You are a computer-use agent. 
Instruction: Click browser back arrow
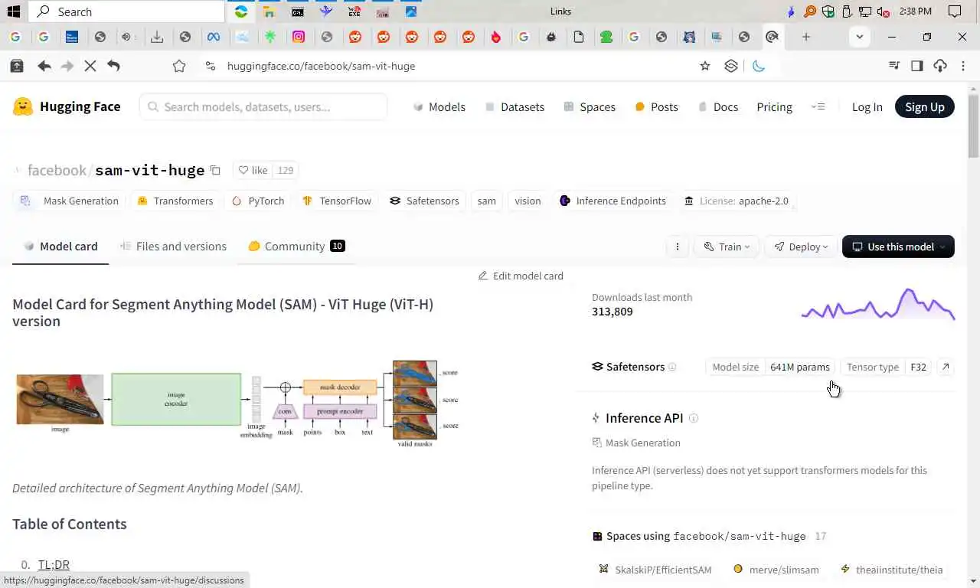point(44,66)
